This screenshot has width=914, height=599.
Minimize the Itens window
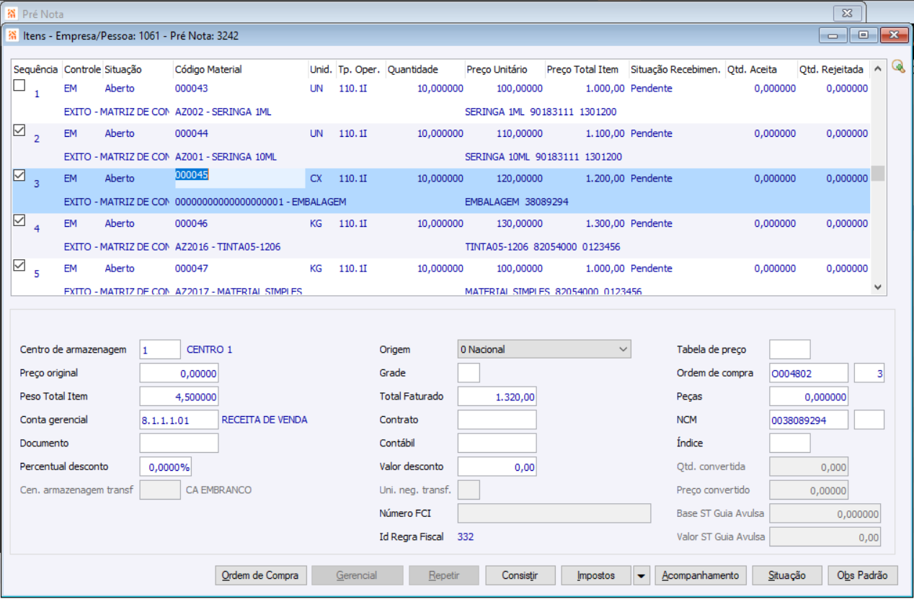(833, 35)
